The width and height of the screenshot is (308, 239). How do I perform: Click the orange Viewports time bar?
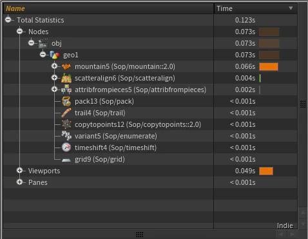[266, 171]
